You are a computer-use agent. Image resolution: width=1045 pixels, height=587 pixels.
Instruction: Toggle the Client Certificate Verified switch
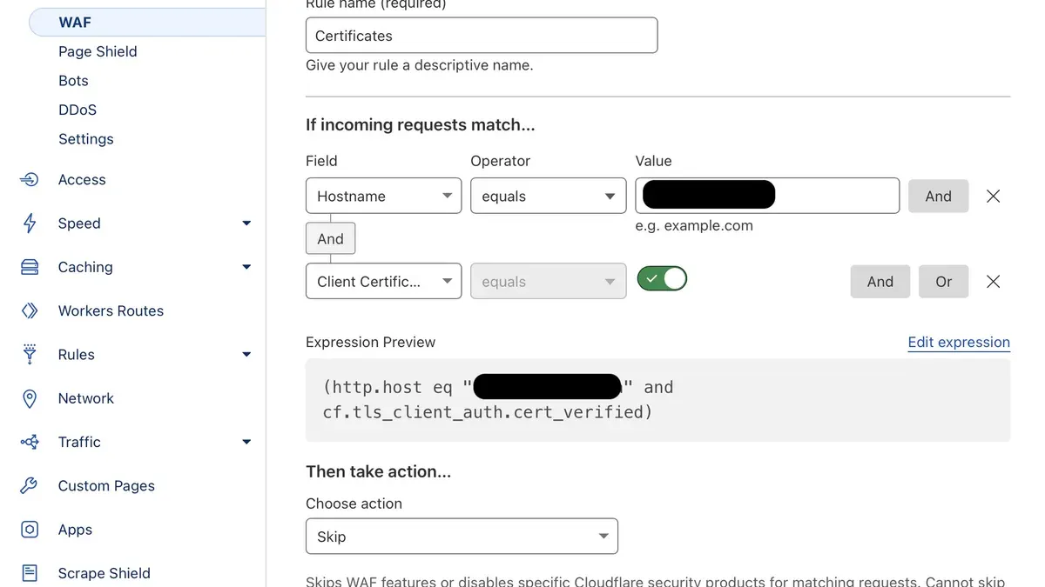tap(662, 279)
